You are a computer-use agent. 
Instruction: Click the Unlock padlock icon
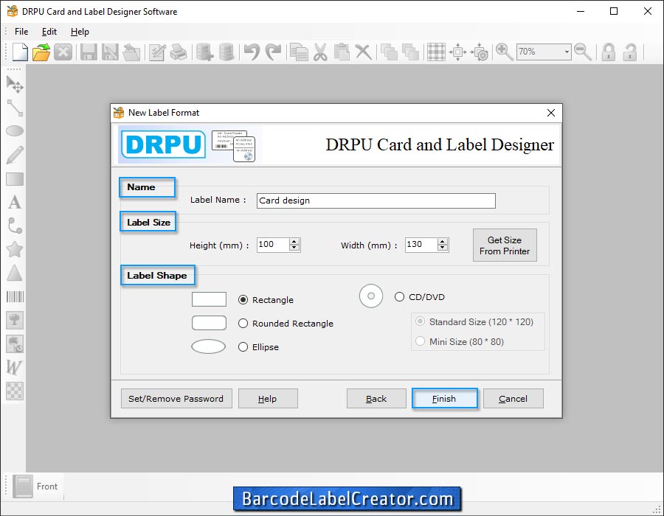click(630, 52)
